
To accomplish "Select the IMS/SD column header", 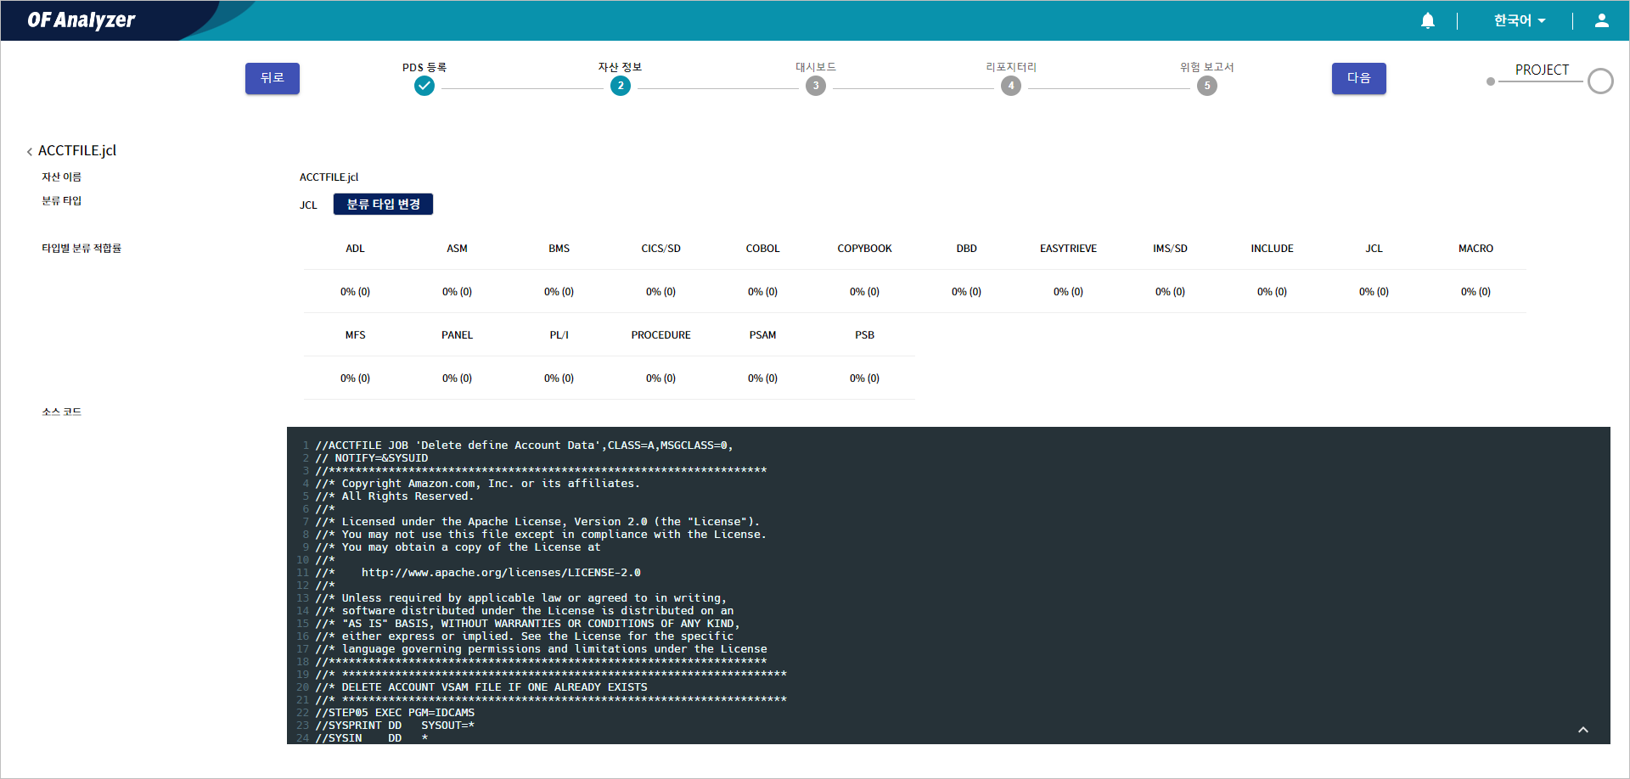I will tap(1170, 249).
